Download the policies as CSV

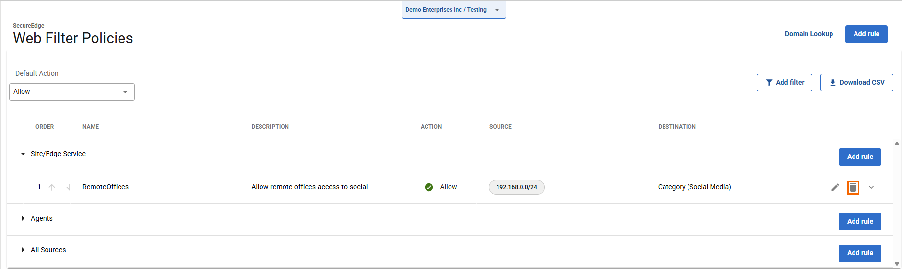[856, 83]
